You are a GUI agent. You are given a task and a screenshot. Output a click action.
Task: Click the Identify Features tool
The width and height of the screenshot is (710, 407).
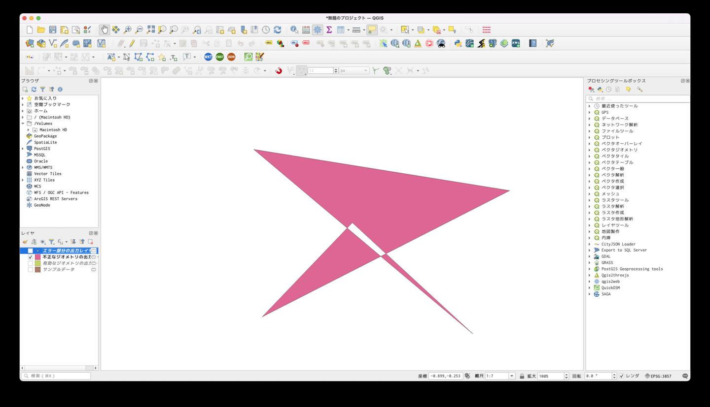(x=294, y=30)
